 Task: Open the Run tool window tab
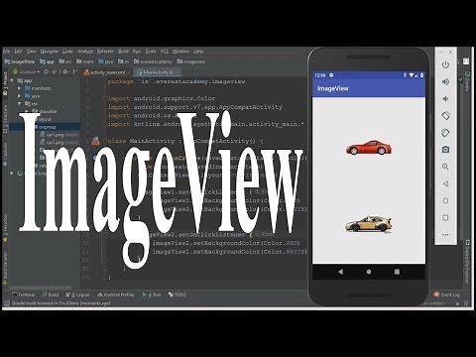pos(152,295)
